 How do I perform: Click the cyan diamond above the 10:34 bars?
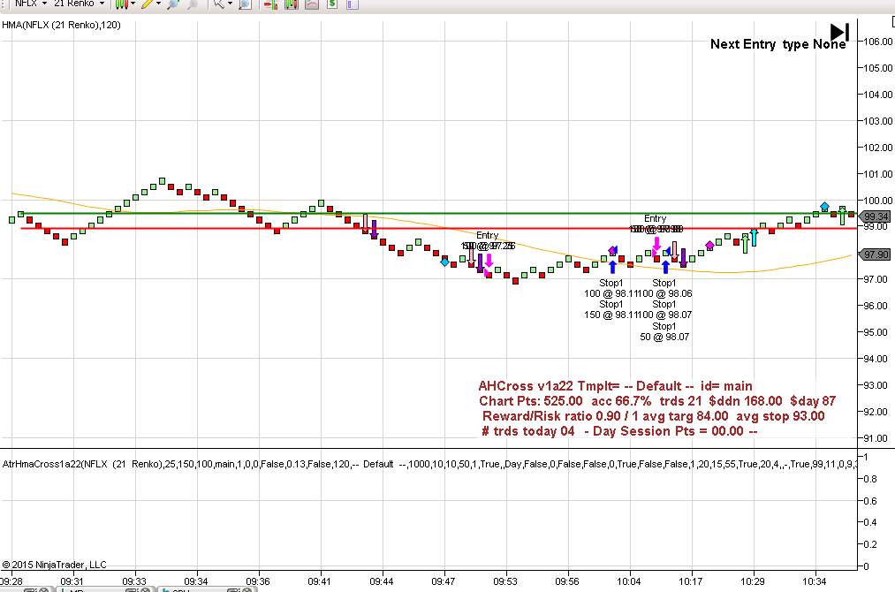(x=824, y=206)
